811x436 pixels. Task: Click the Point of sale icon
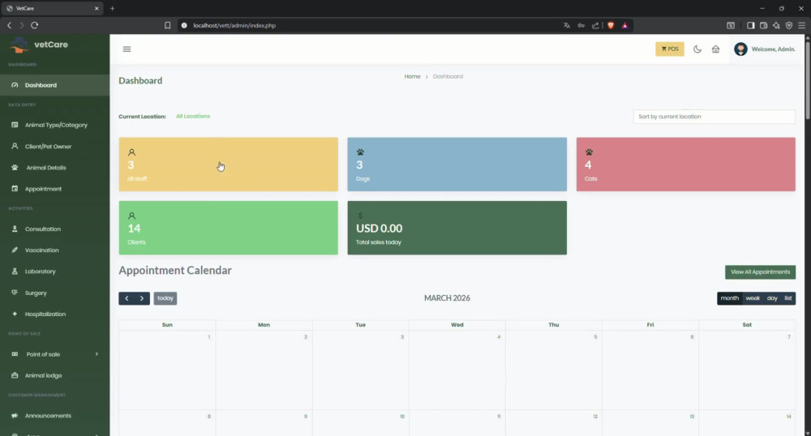[x=15, y=354]
